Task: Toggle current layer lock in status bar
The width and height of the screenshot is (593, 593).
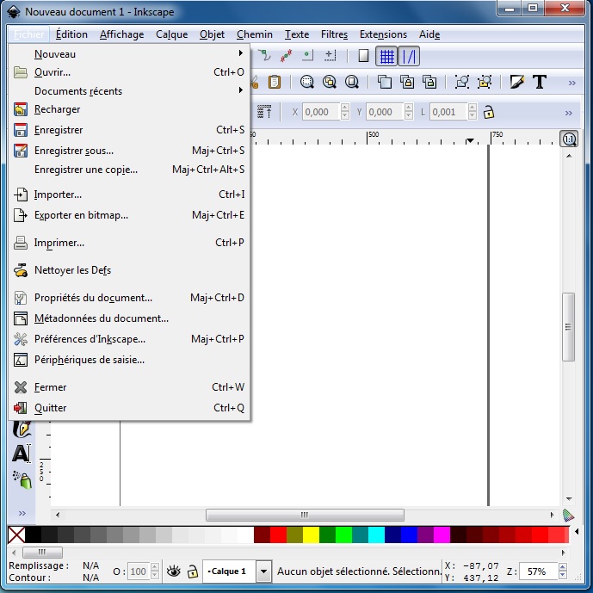Action: pos(193,571)
